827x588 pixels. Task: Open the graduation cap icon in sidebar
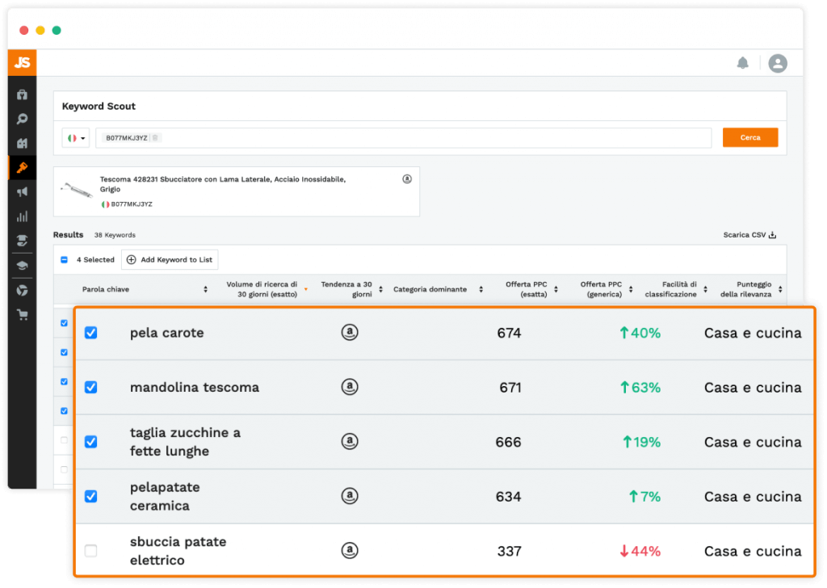tap(22, 265)
